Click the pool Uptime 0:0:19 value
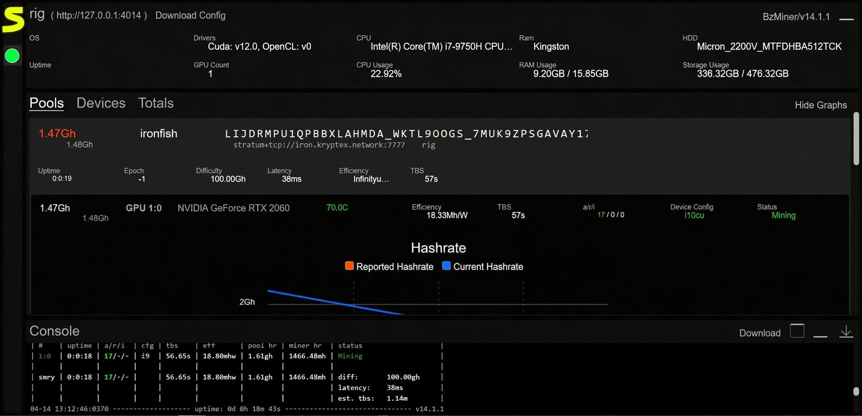 [62, 178]
